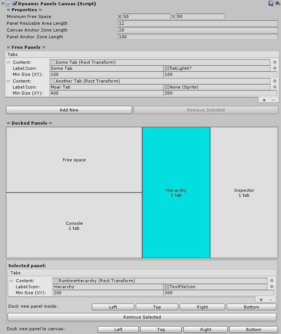281x334 pixels.
Task: Click the Minimum Free Space X field
Action: coord(146,17)
